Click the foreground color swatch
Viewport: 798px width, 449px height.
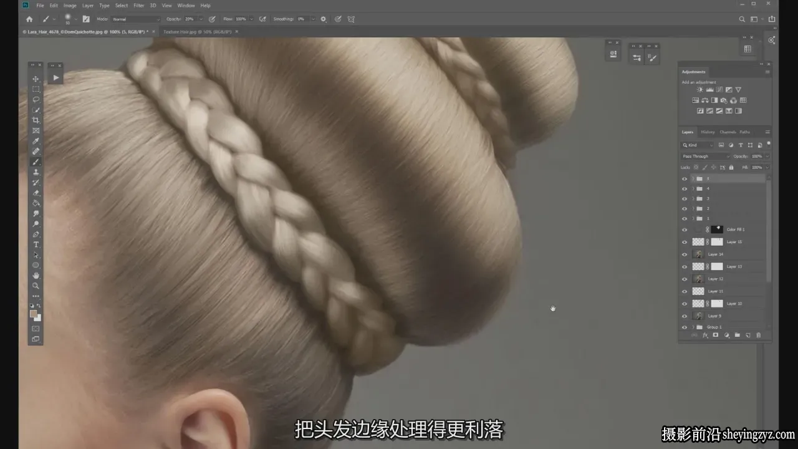[x=34, y=314]
